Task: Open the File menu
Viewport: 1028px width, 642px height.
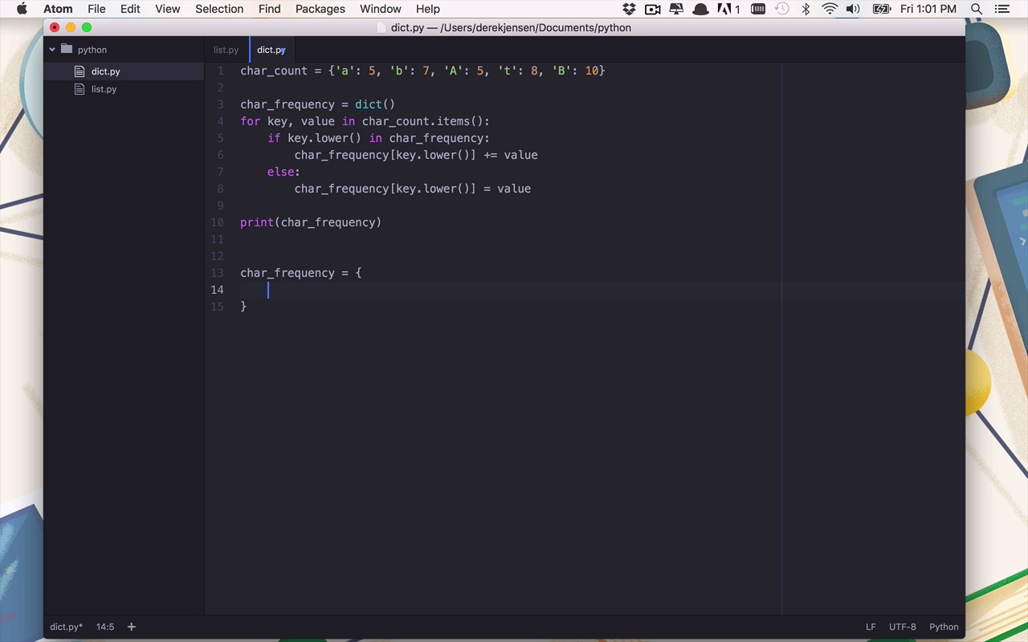Action: [x=96, y=9]
